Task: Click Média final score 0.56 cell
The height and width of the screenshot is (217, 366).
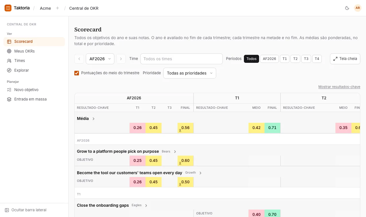Action: (x=186, y=128)
